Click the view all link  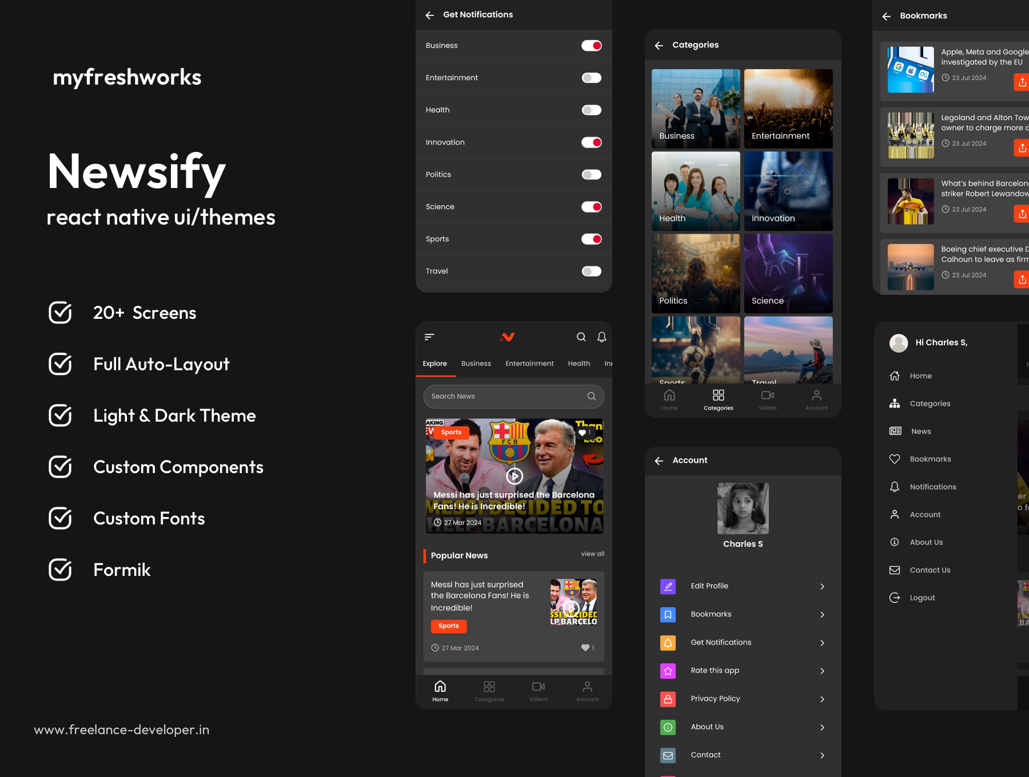(x=592, y=554)
